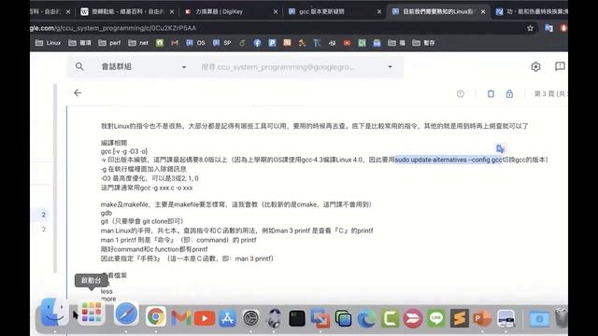Open the Trash in the Dock
Viewport: 598px width, 336px height.
[x=562, y=317]
